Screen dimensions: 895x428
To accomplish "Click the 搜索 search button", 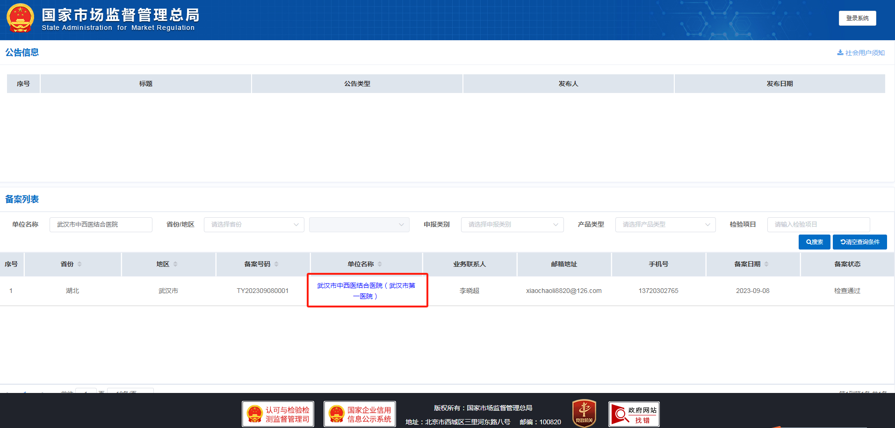I will (x=814, y=242).
